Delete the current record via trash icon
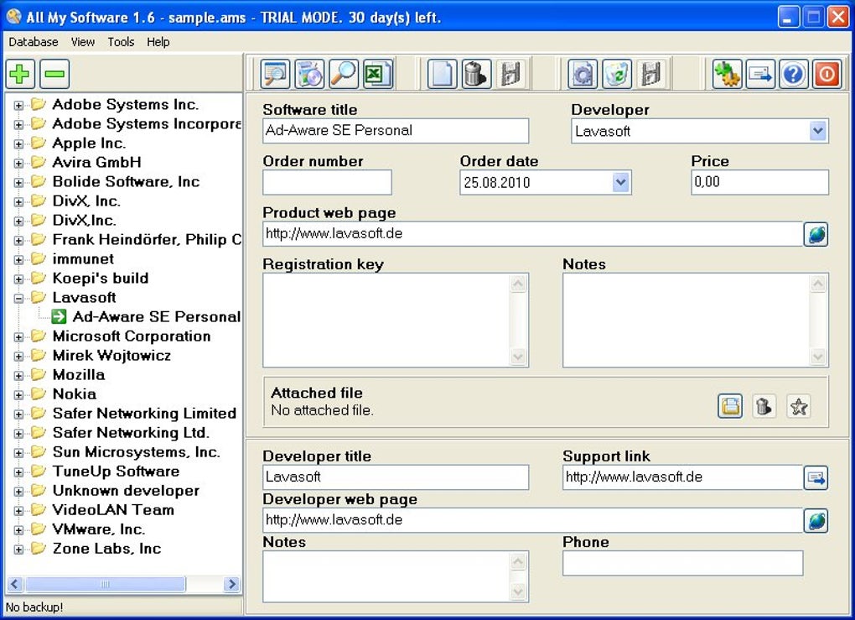Screen dimensions: 855x620 [x=475, y=74]
